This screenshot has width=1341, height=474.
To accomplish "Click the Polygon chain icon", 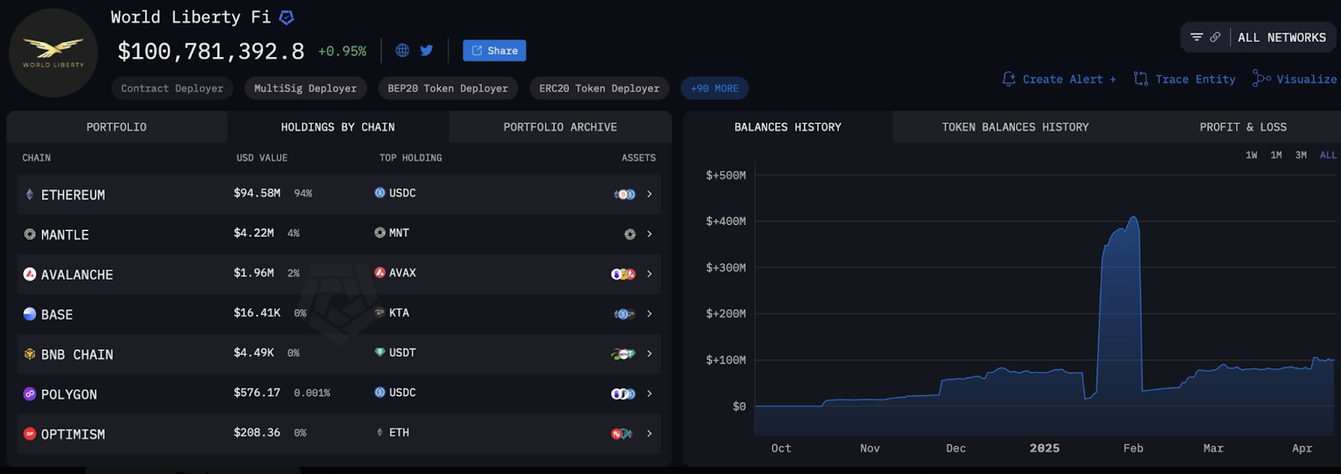I will [x=29, y=394].
